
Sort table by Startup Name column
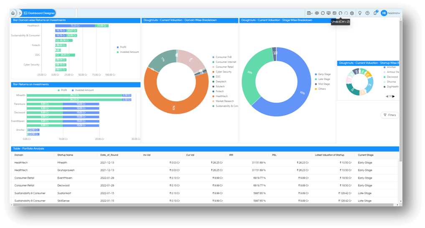pyautogui.click(x=65, y=155)
